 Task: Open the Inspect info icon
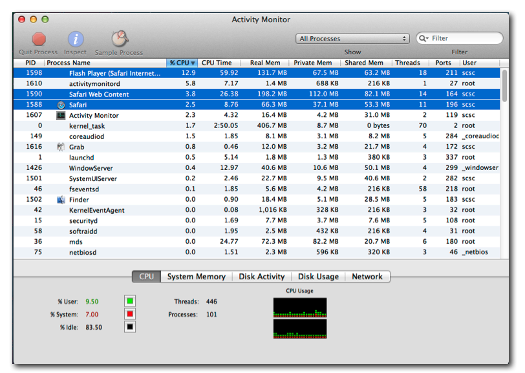click(75, 40)
